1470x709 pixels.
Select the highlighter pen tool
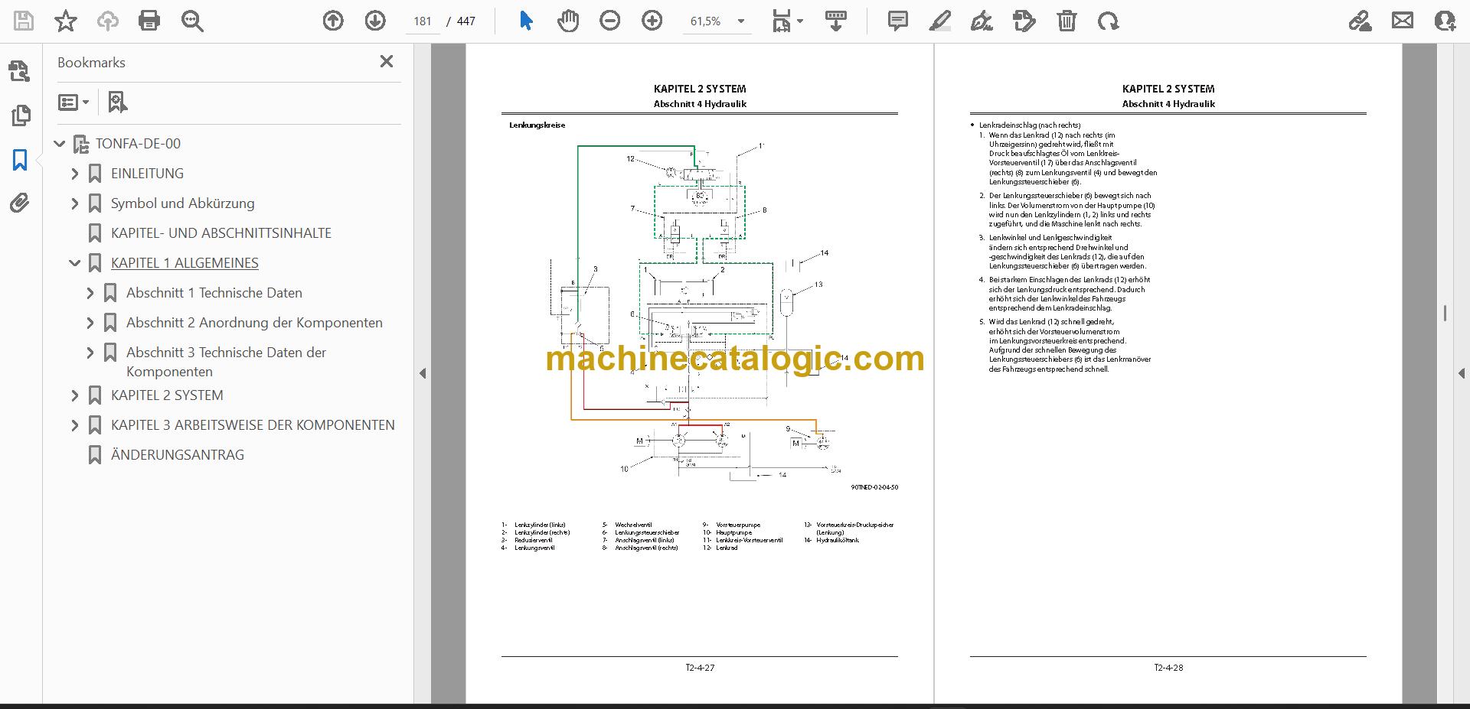(939, 21)
